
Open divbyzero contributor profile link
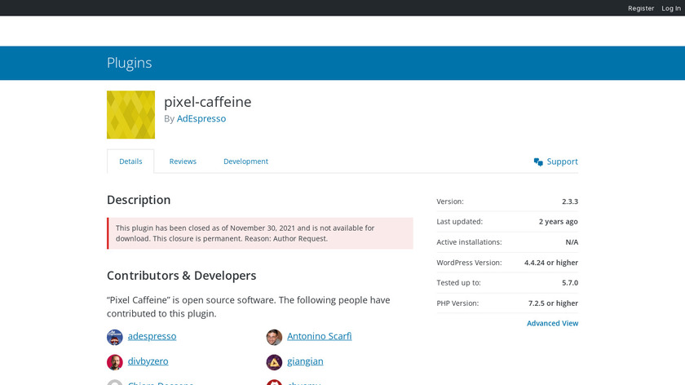click(x=148, y=361)
